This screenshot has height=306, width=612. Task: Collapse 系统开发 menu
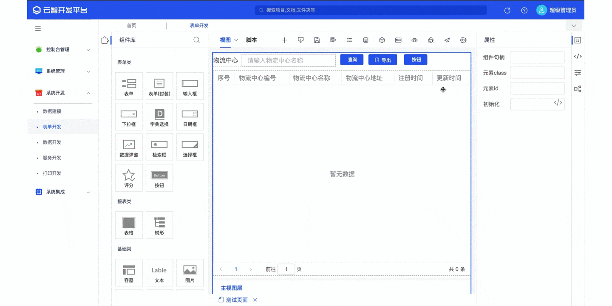pos(63,93)
